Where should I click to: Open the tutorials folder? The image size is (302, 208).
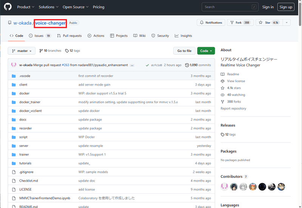coord(25,163)
